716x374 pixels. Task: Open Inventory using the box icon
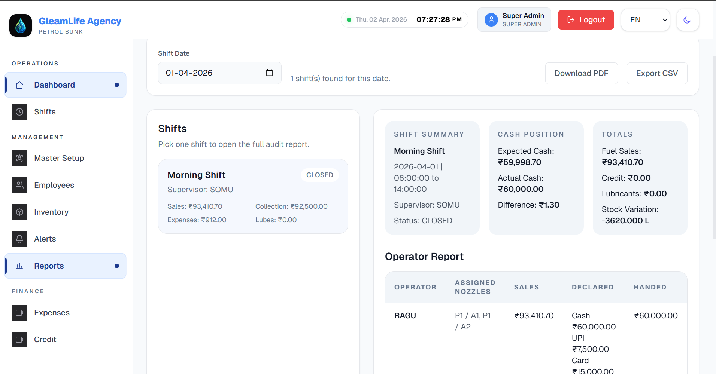coord(19,212)
